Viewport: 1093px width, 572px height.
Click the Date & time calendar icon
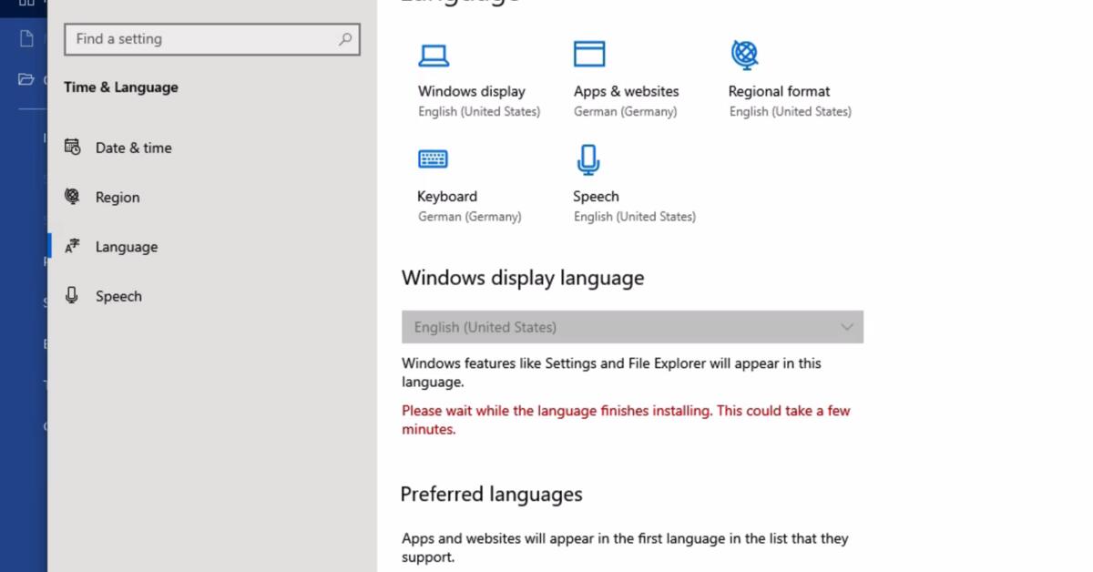click(x=72, y=147)
